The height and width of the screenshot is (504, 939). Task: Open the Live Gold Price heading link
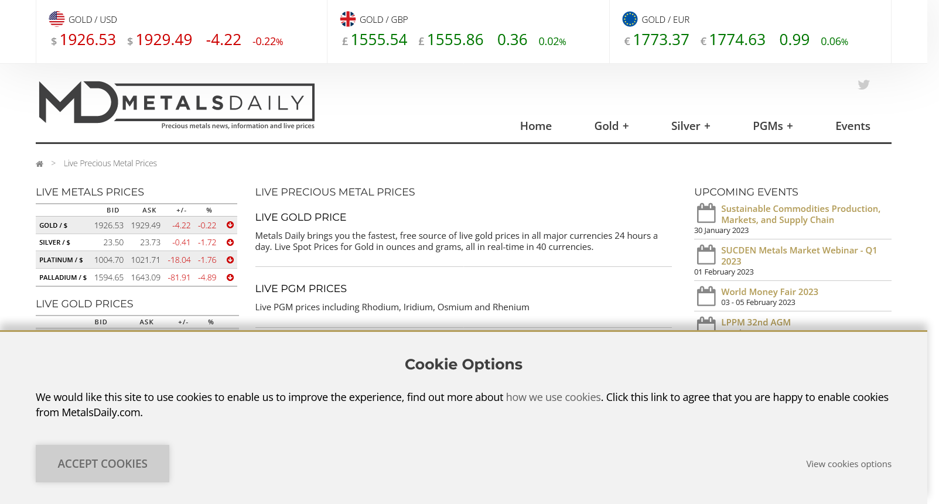(x=301, y=217)
